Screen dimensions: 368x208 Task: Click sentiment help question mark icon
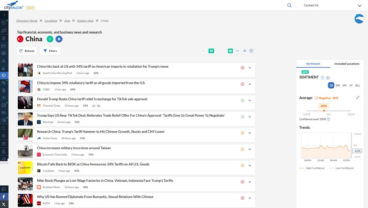coord(322,78)
